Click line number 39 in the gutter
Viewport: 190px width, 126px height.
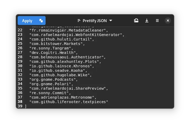tap(20, 106)
